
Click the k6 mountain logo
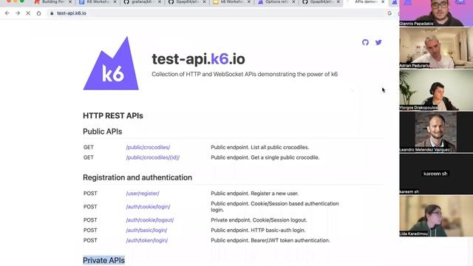point(111,64)
